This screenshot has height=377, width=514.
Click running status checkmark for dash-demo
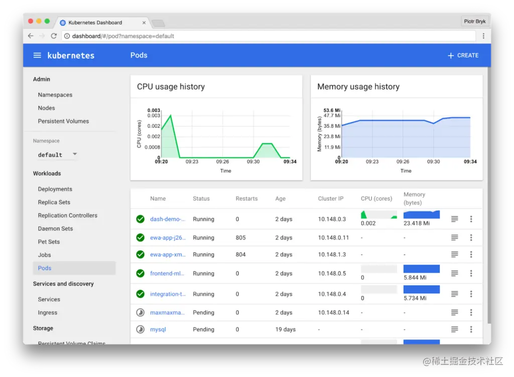coord(141,219)
